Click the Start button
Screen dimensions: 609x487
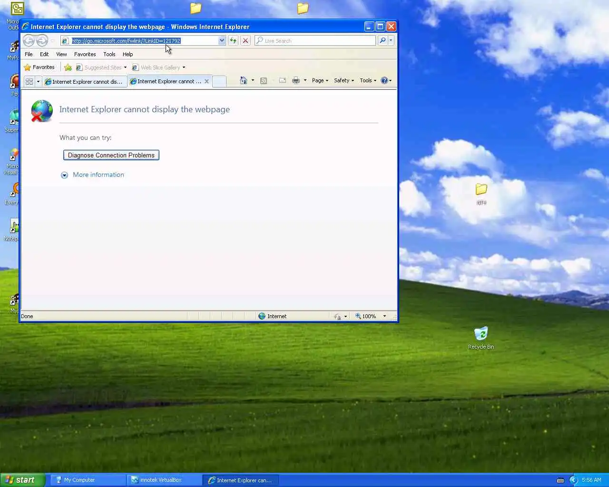pos(22,480)
